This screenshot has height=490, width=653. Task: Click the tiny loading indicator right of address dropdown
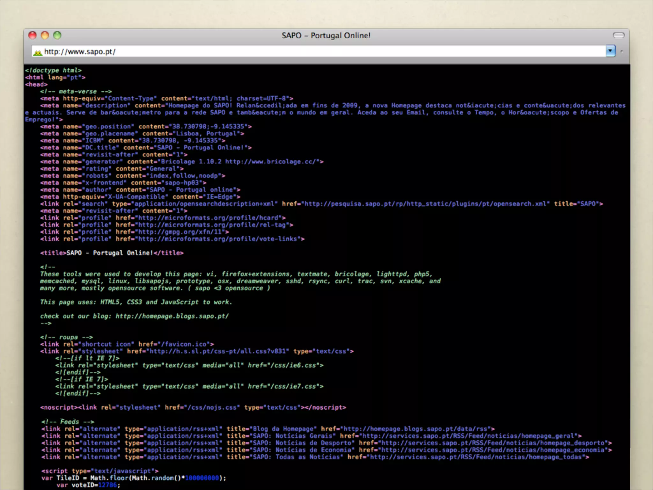622,51
